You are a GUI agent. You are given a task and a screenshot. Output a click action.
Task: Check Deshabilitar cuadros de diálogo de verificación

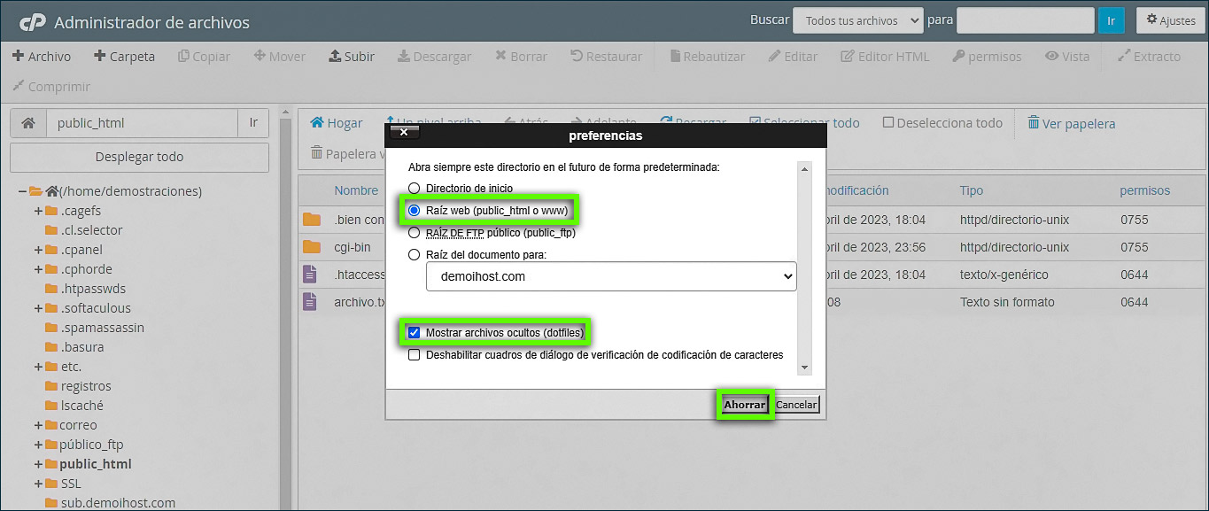coord(415,354)
